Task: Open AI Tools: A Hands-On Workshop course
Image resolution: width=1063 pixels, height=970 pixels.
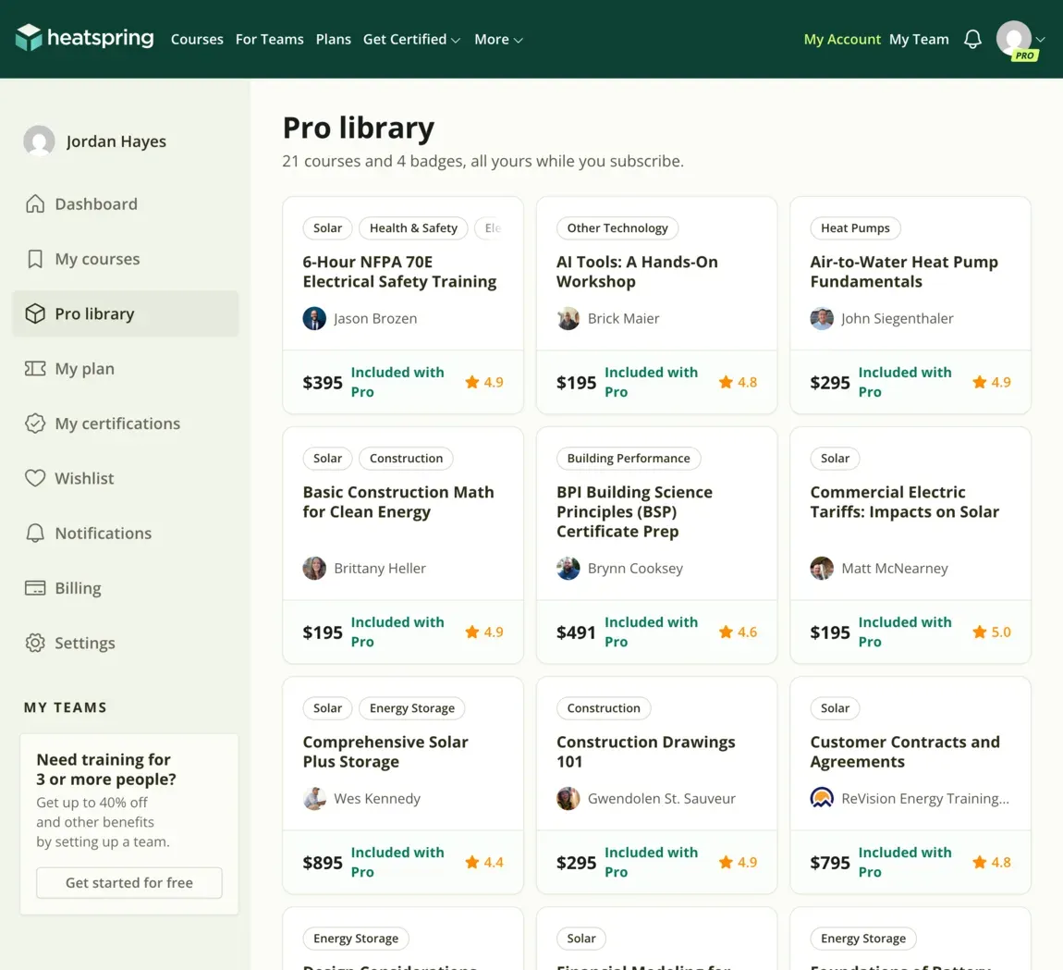Action: pyautogui.click(x=637, y=271)
